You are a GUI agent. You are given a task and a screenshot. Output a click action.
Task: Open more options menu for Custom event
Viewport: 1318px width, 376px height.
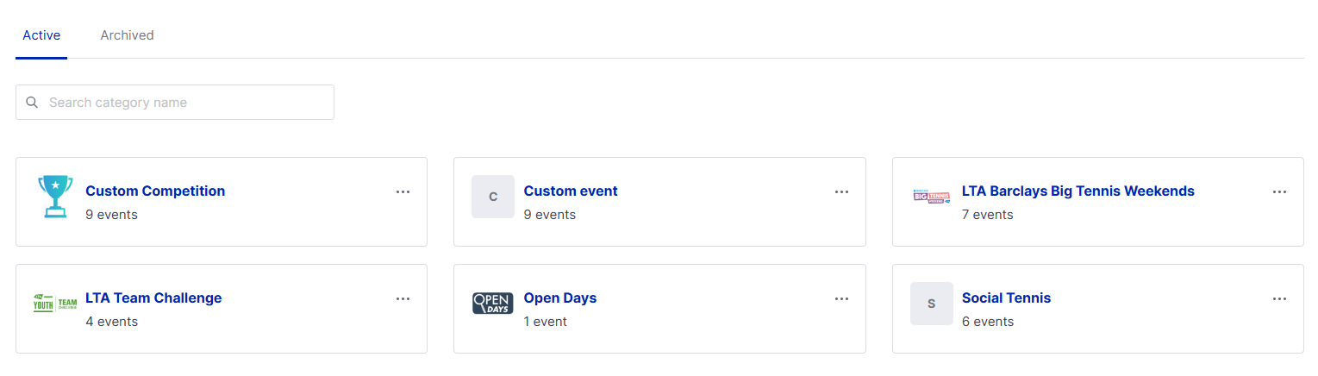coord(841,191)
